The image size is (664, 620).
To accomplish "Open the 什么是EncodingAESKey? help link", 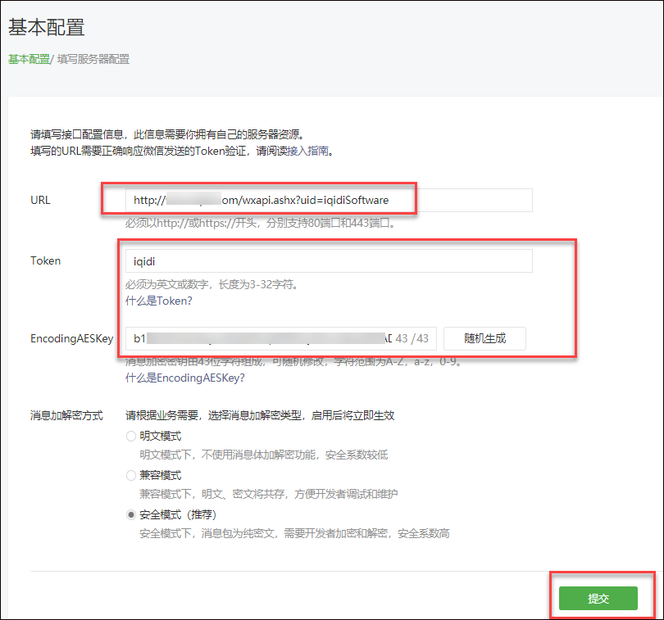I will (x=185, y=378).
